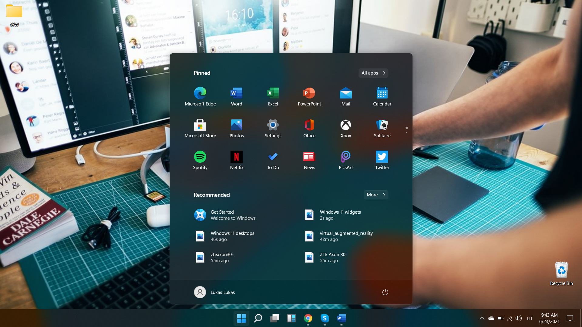Open the Office app
The image size is (582, 327).
coord(309,129)
